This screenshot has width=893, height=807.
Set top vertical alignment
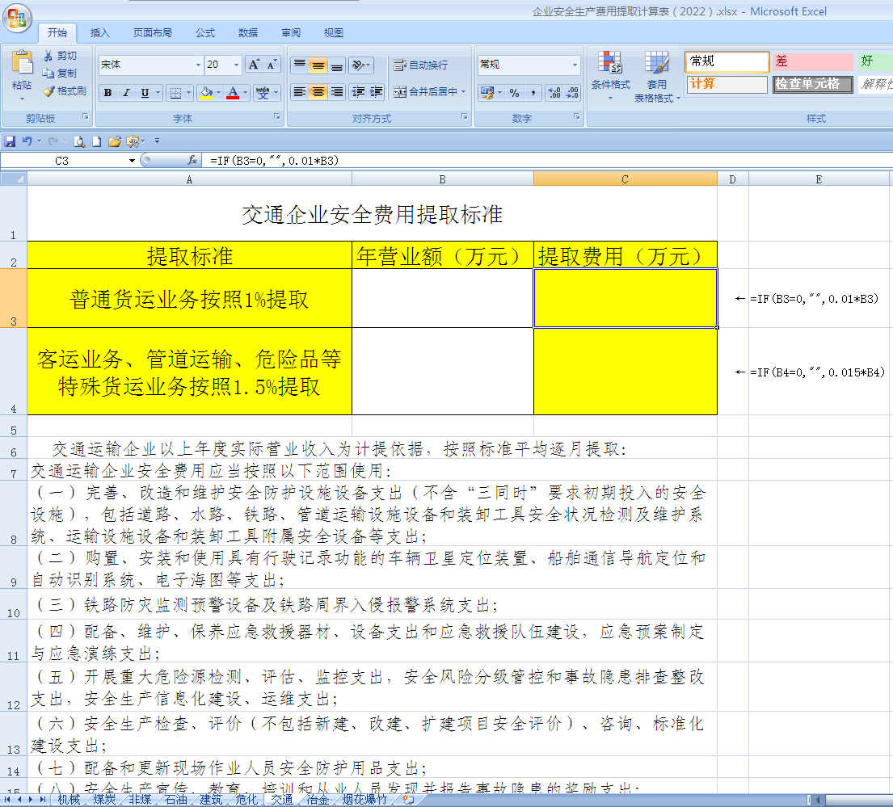(x=299, y=65)
